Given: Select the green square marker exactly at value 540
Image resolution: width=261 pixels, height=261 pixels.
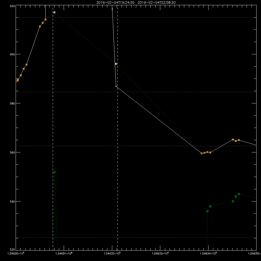Looking at the screenshot, I should tap(233, 201).
